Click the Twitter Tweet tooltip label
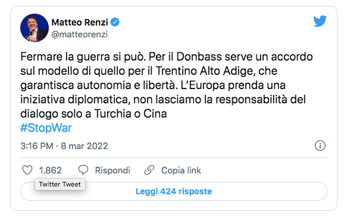The width and height of the screenshot is (347, 218). (x=60, y=184)
